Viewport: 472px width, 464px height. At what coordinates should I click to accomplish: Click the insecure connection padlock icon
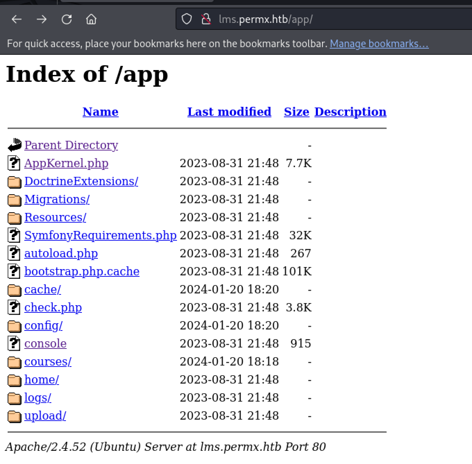206,19
